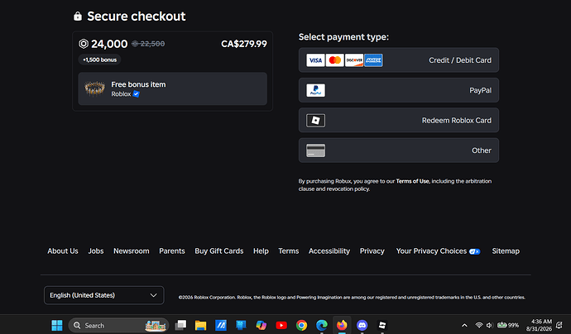The width and height of the screenshot is (571, 334).
Task: Open the Accessibility footer link
Action: pos(329,251)
